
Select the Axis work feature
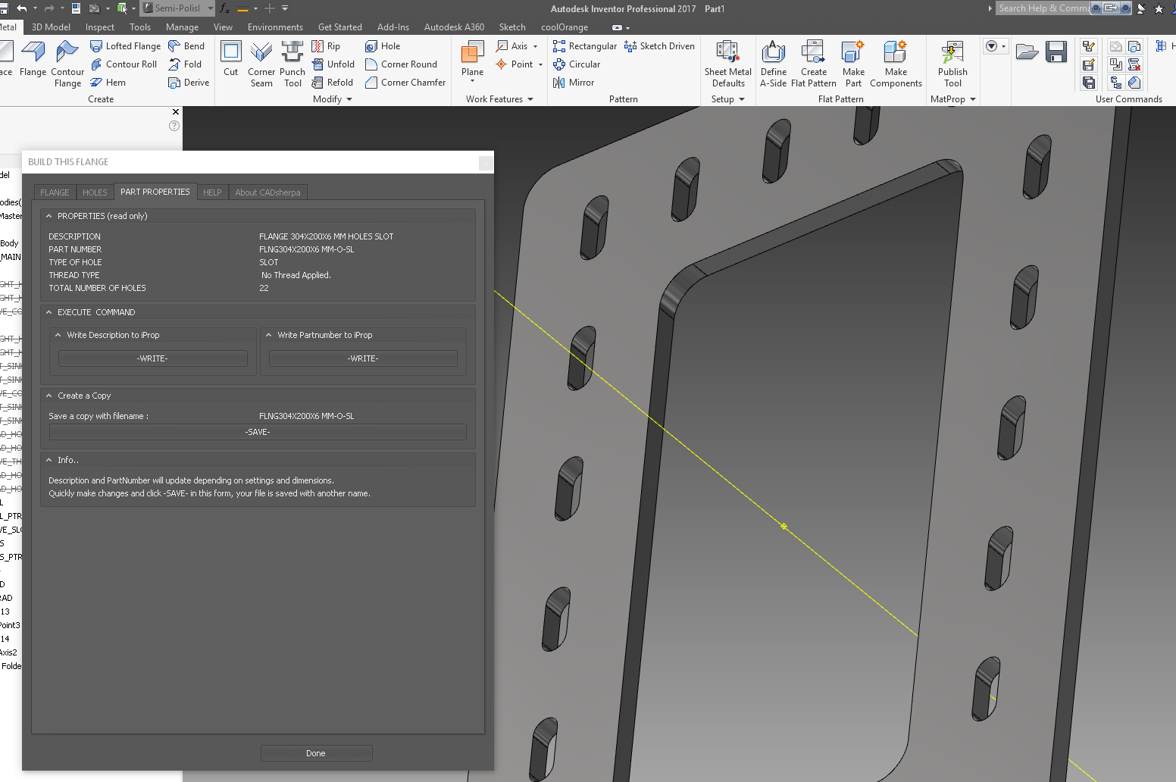click(511, 46)
